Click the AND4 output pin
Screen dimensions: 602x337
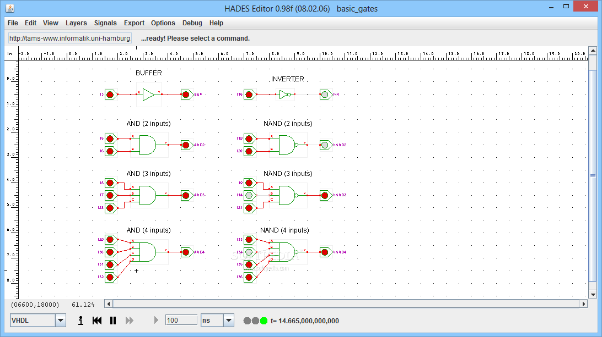coord(186,252)
